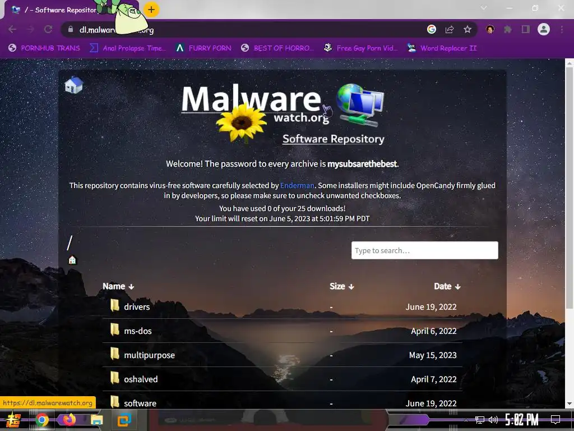574x431 pixels.
Task: Click the globe and computers network icon
Action: [x=360, y=105]
